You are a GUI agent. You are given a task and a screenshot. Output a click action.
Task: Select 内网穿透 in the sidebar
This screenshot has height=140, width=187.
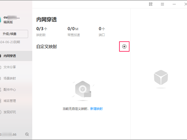click(x=16, y=56)
